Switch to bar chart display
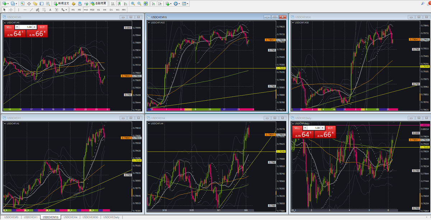Viewport: 431px width, 220px height. (x=113, y=3)
